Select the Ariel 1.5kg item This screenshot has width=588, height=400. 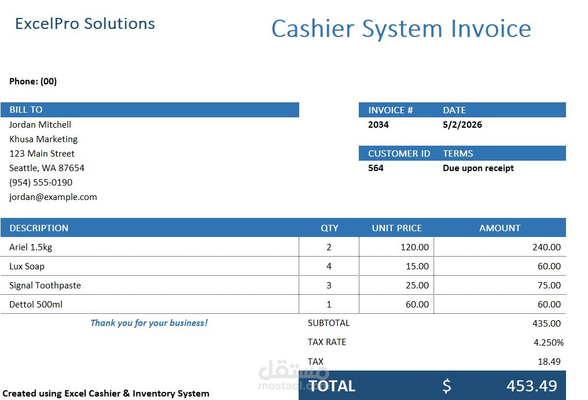pos(31,247)
